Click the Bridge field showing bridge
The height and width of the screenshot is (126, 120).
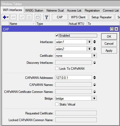click(73, 99)
